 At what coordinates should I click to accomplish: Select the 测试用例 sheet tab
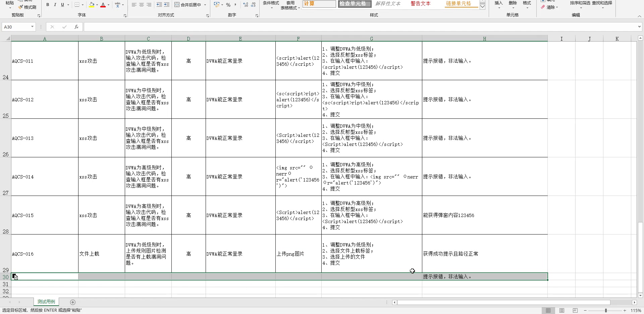point(46,302)
